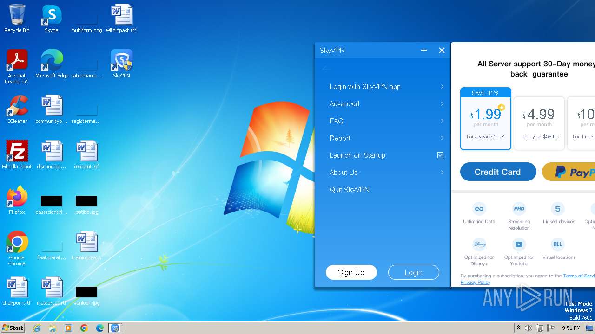Screen dimensions: 595x334
Task: Expand Login with SkyVPN app chevron
Action: (442, 87)
